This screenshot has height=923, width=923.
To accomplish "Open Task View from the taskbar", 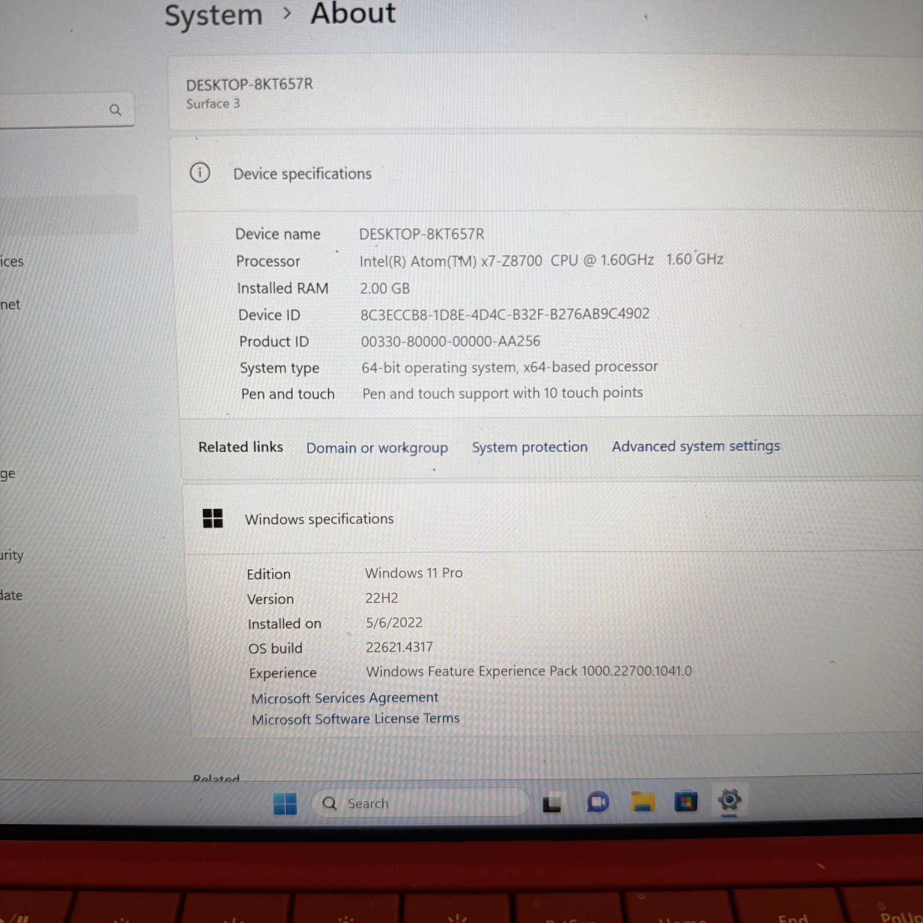I will tap(552, 804).
